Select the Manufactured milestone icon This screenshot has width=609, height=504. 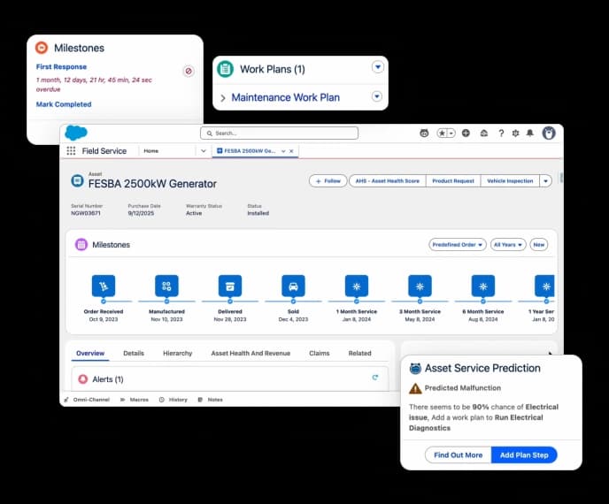coord(166,286)
